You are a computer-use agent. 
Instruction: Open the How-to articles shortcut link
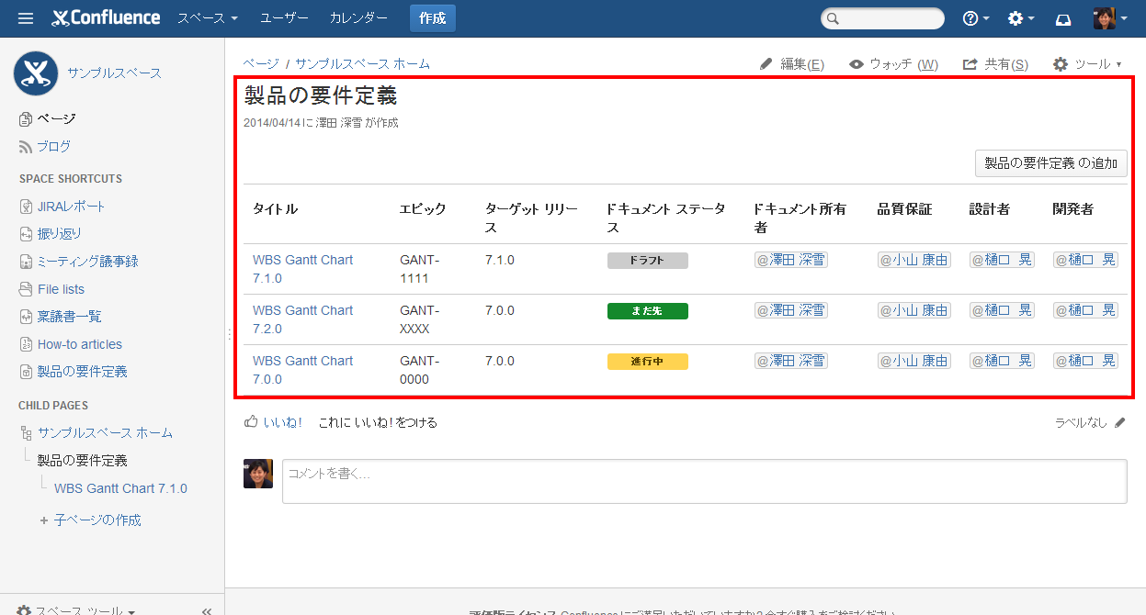tap(80, 344)
